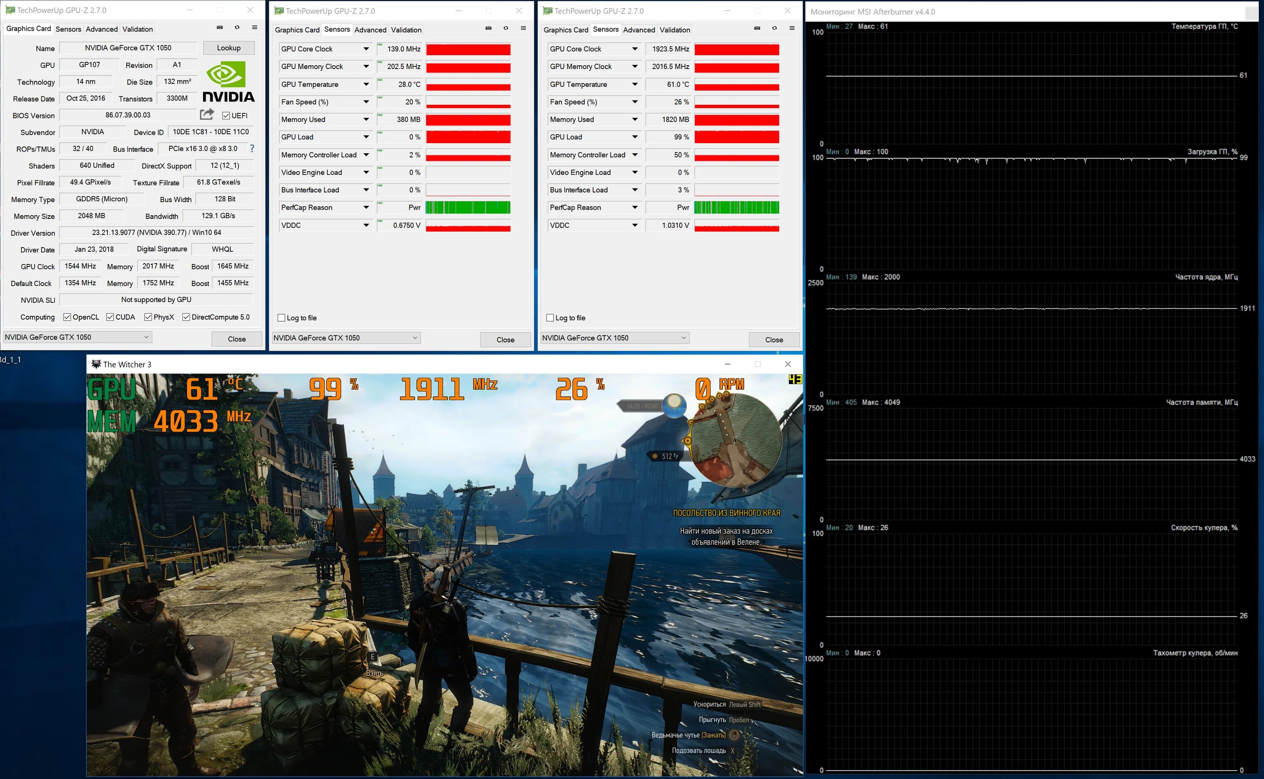Expand the PerfCap Reason dropdown beside 1.0310 V window
The width and height of the screenshot is (1264, 779).
coord(635,208)
